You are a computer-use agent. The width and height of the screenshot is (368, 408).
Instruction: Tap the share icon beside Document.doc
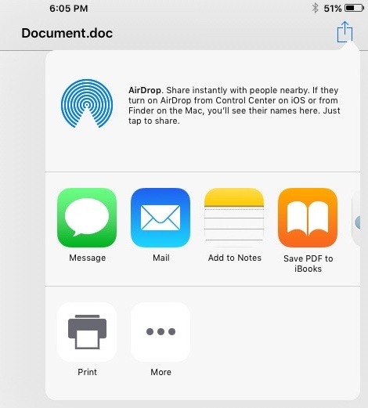coord(345,32)
